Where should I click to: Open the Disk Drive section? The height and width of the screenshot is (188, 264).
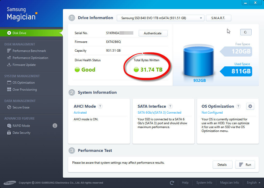[31, 33]
